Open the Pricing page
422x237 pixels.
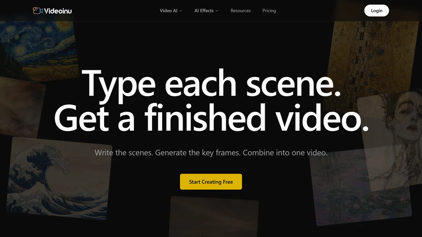tap(269, 11)
